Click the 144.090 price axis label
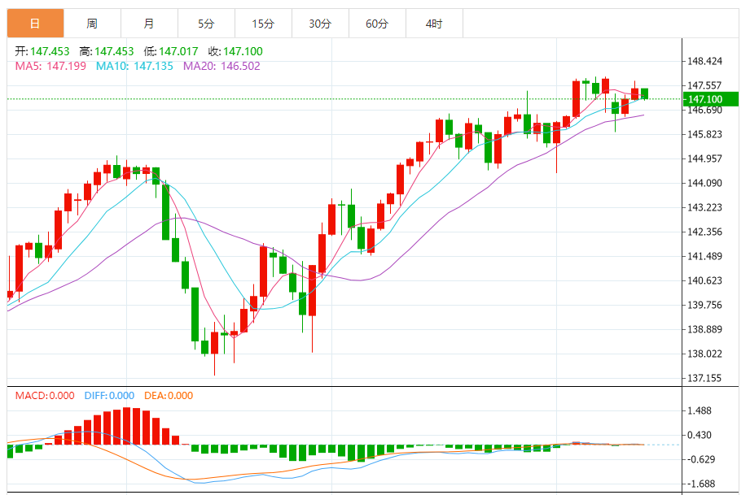750x495 pixels. point(704,183)
